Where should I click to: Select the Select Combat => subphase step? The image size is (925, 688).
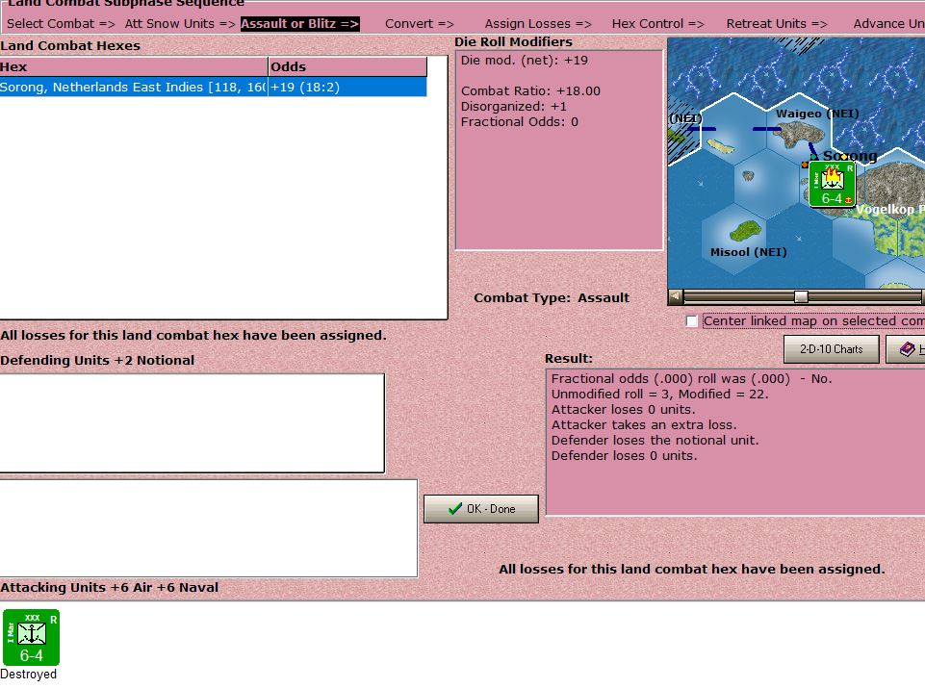(61, 24)
